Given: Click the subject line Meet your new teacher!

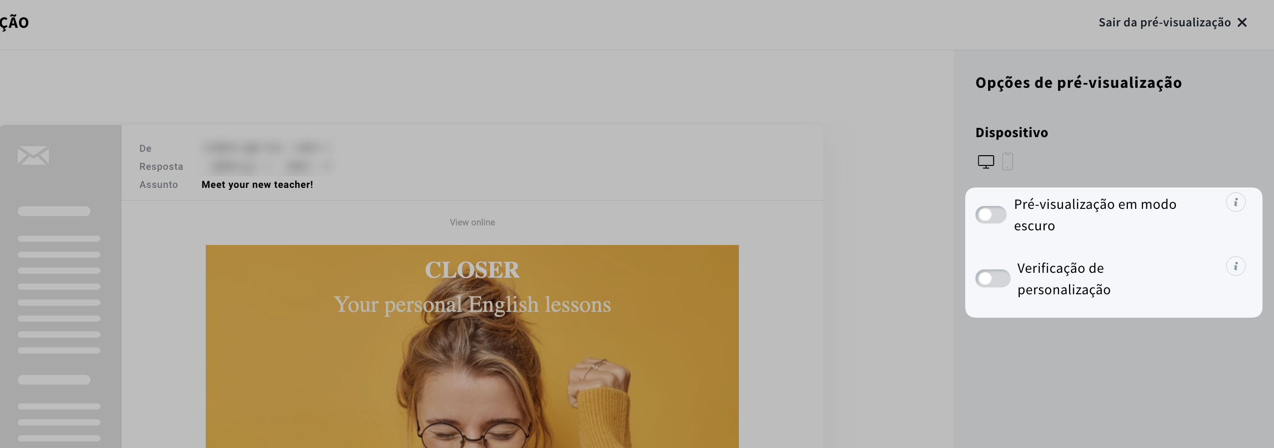Looking at the screenshot, I should coord(257,185).
